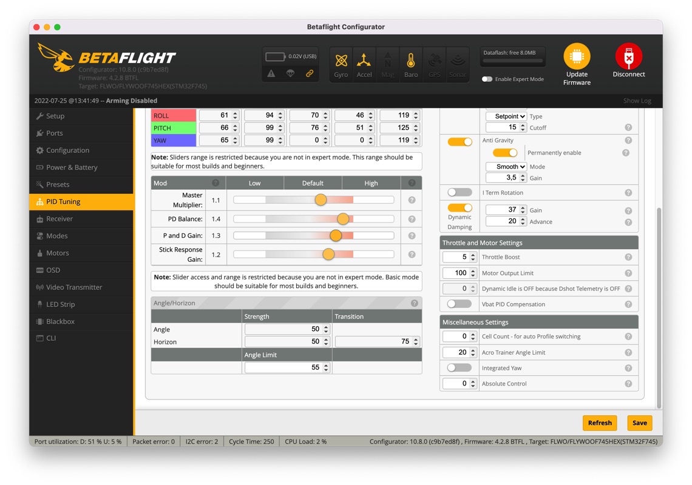Open Angle/Horizon help icon

tap(415, 303)
